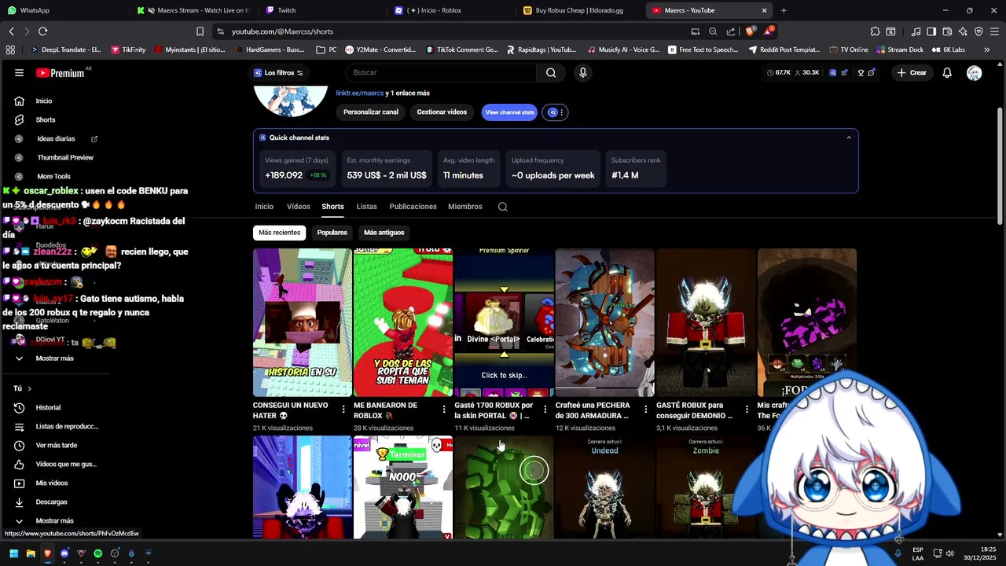This screenshot has width=1006, height=566.
Task: Switch to the Listas channel tab
Action: (367, 207)
